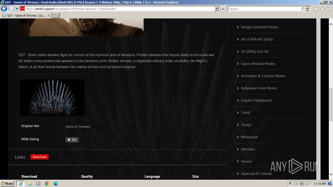Click the Quality column header
This screenshot has height=187, width=333.
click(x=87, y=176)
